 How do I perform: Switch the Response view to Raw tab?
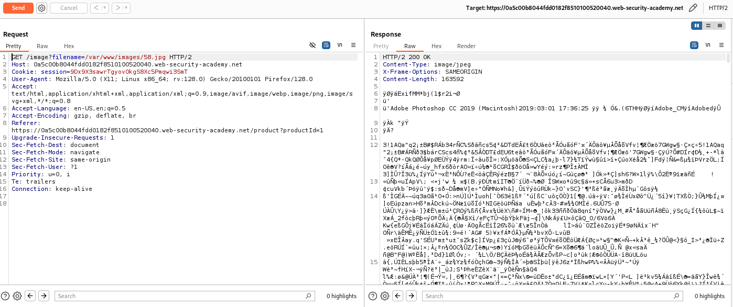[409, 46]
